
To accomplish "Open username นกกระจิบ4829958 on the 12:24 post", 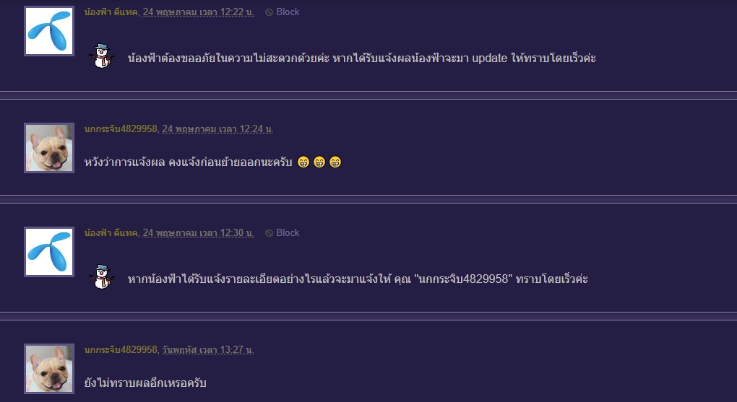I will (121, 129).
